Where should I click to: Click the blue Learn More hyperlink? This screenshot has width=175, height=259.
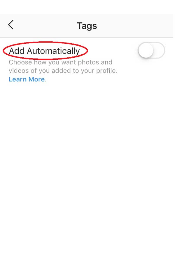point(27,79)
